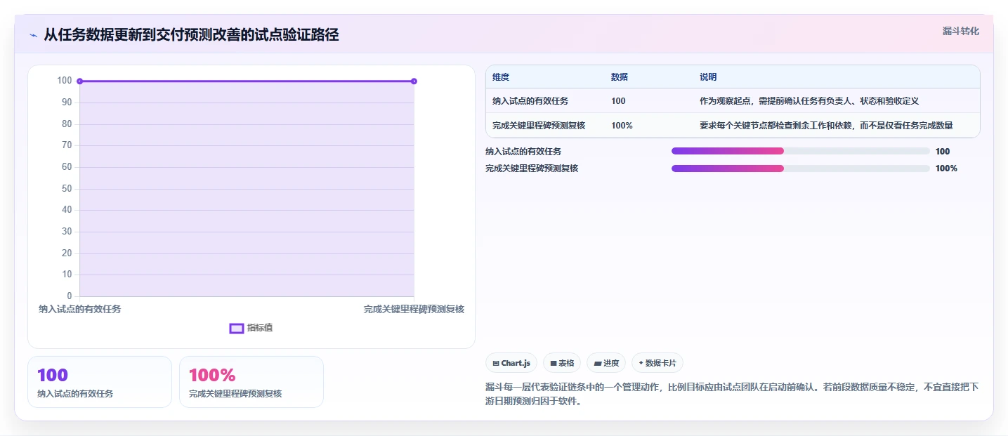Open the pink 100% stat card
Image resolution: width=1008 pixels, height=436 pixels.
[x=251, y=382]
